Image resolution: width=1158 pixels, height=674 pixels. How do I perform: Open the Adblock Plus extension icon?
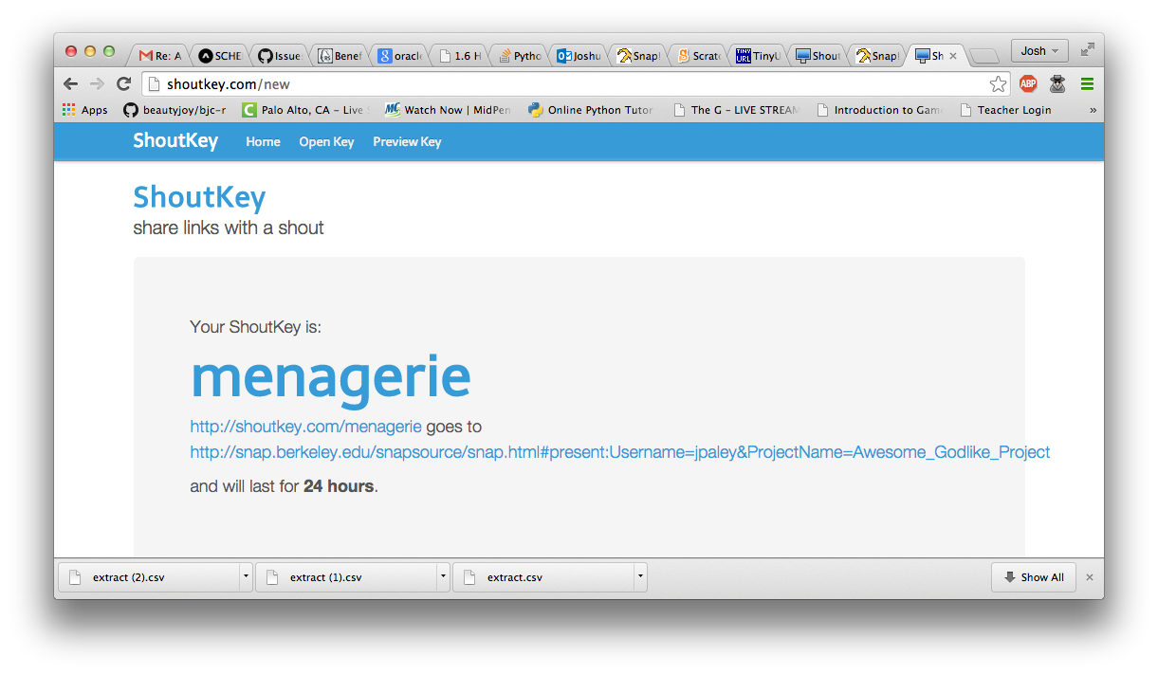[1028, 83]
